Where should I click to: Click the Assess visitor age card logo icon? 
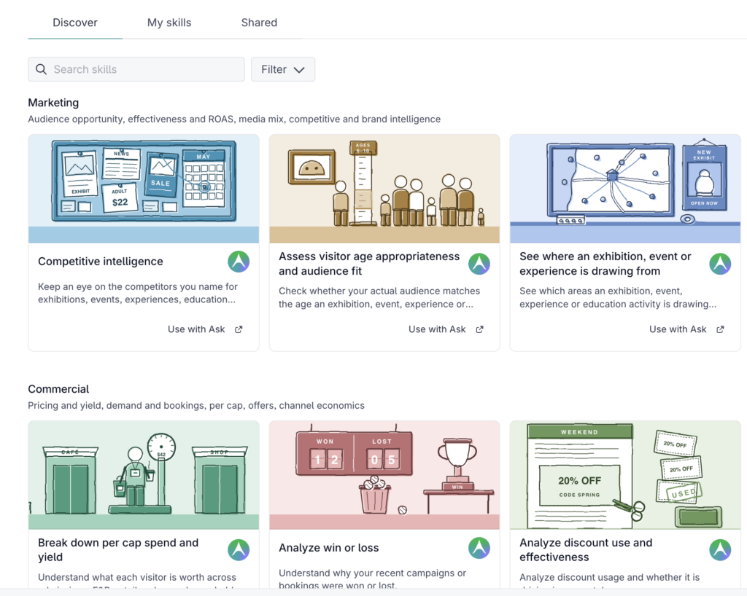479,264
